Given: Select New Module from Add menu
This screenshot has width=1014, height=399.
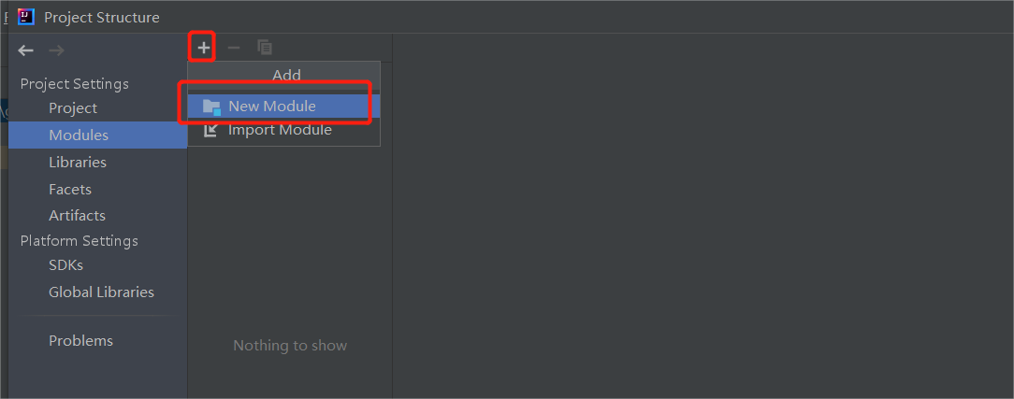Looking at the screenshot, I should coord(272,107).
